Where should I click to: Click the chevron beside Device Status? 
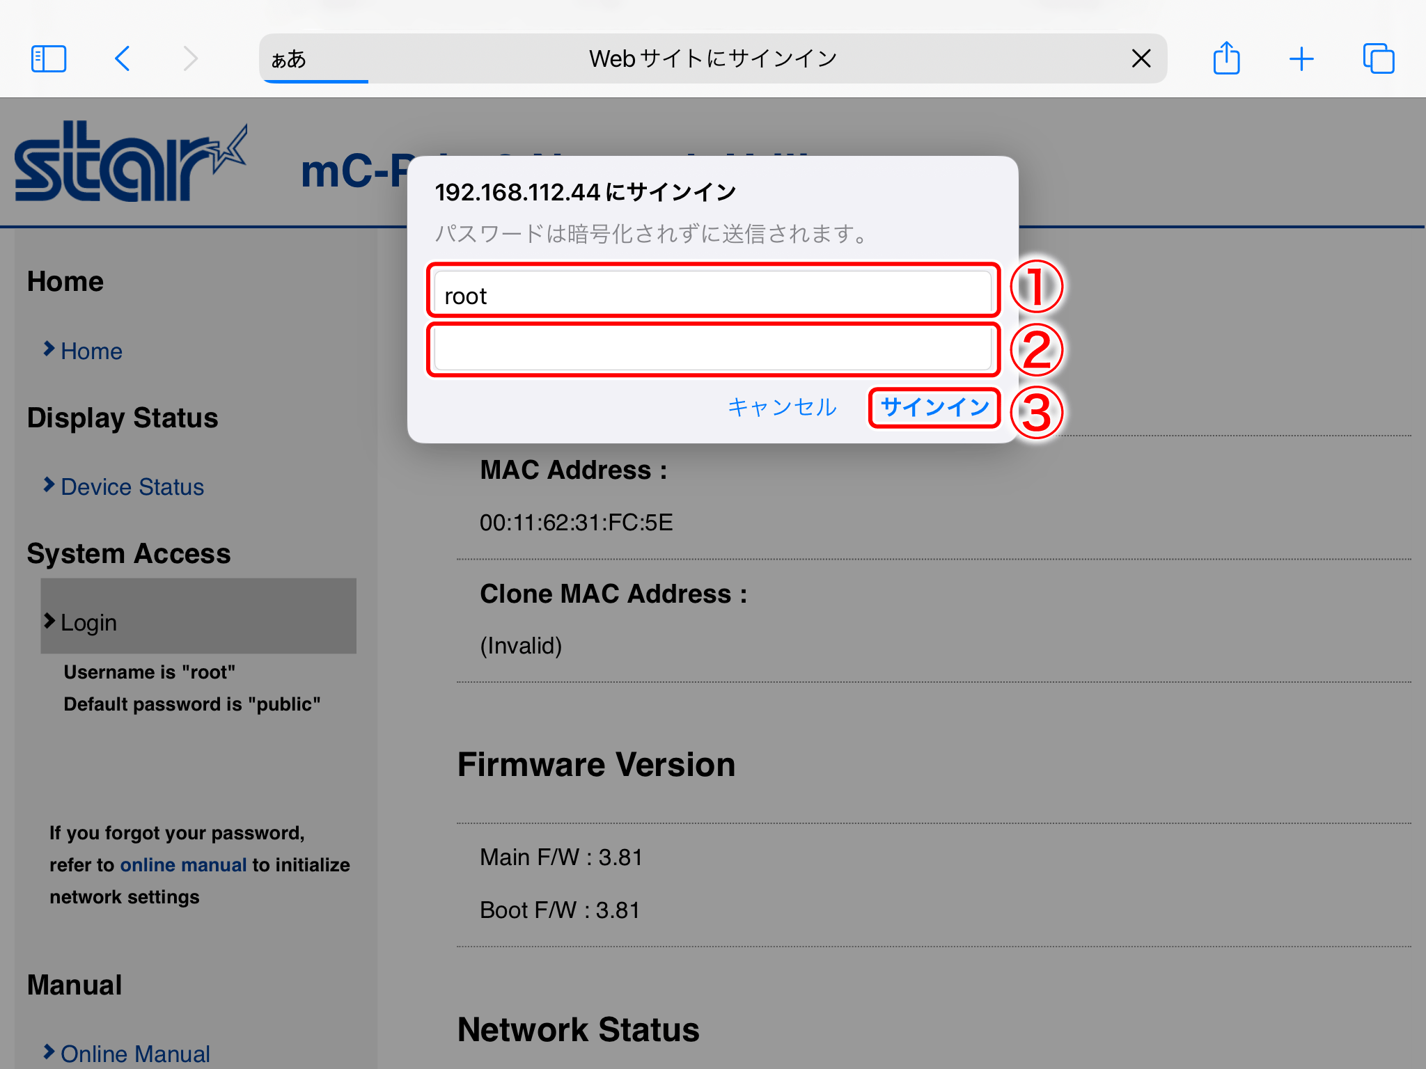[49, 485]
